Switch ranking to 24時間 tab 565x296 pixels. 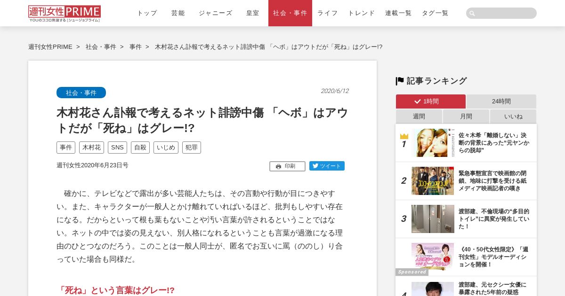click(x=501, y=101)
